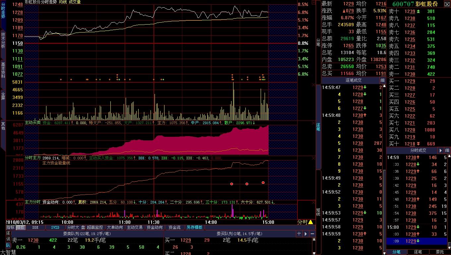Select the DDE indicator tab
Image resolution: width=451 pixels, height=255 pixels.
[x=35, y=227]
